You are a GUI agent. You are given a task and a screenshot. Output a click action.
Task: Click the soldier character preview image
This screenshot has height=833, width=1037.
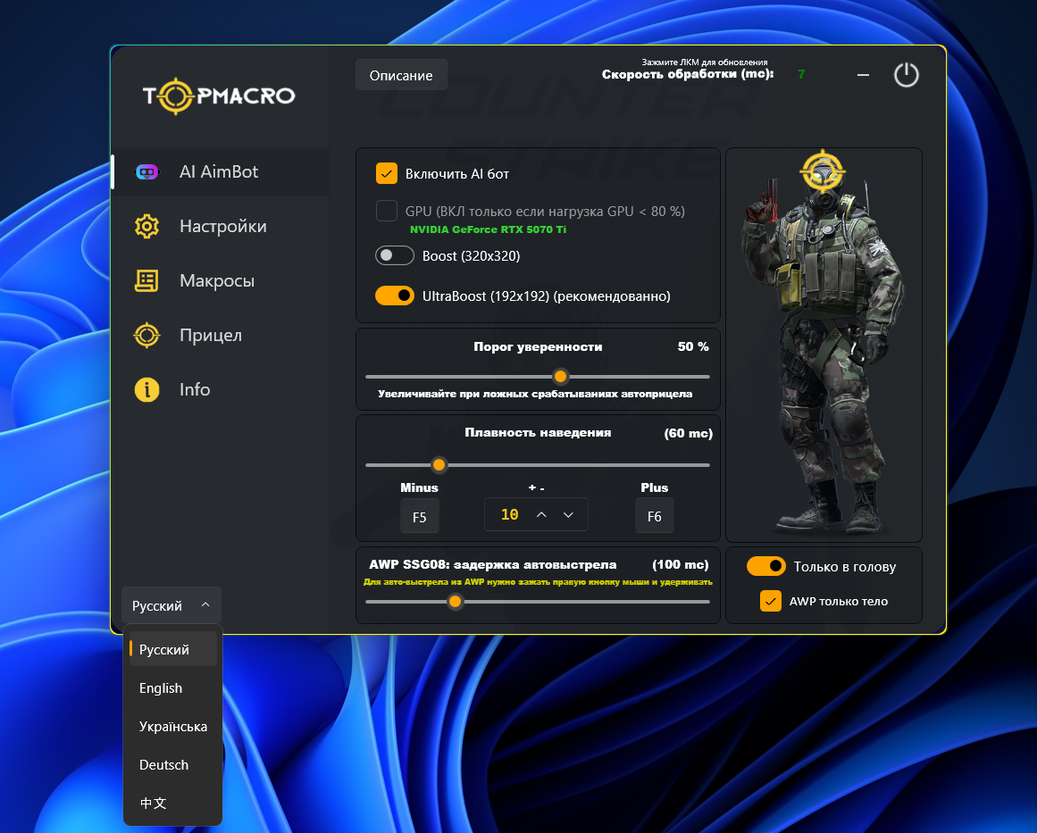point(824,344)
